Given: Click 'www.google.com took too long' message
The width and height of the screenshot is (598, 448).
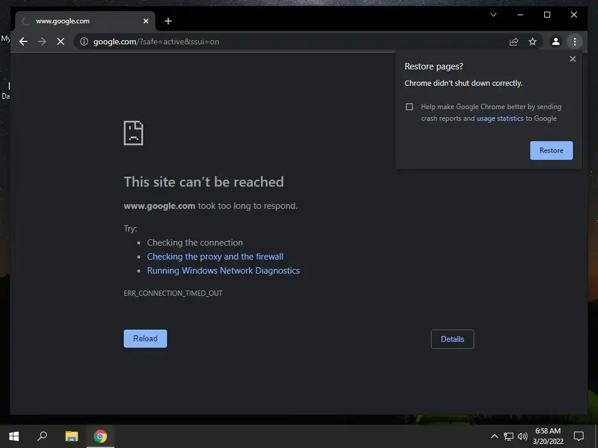Looking at the screenshot, I should click(210, 206).
